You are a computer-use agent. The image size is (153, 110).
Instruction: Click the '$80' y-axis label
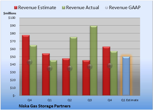coord(13,33)
